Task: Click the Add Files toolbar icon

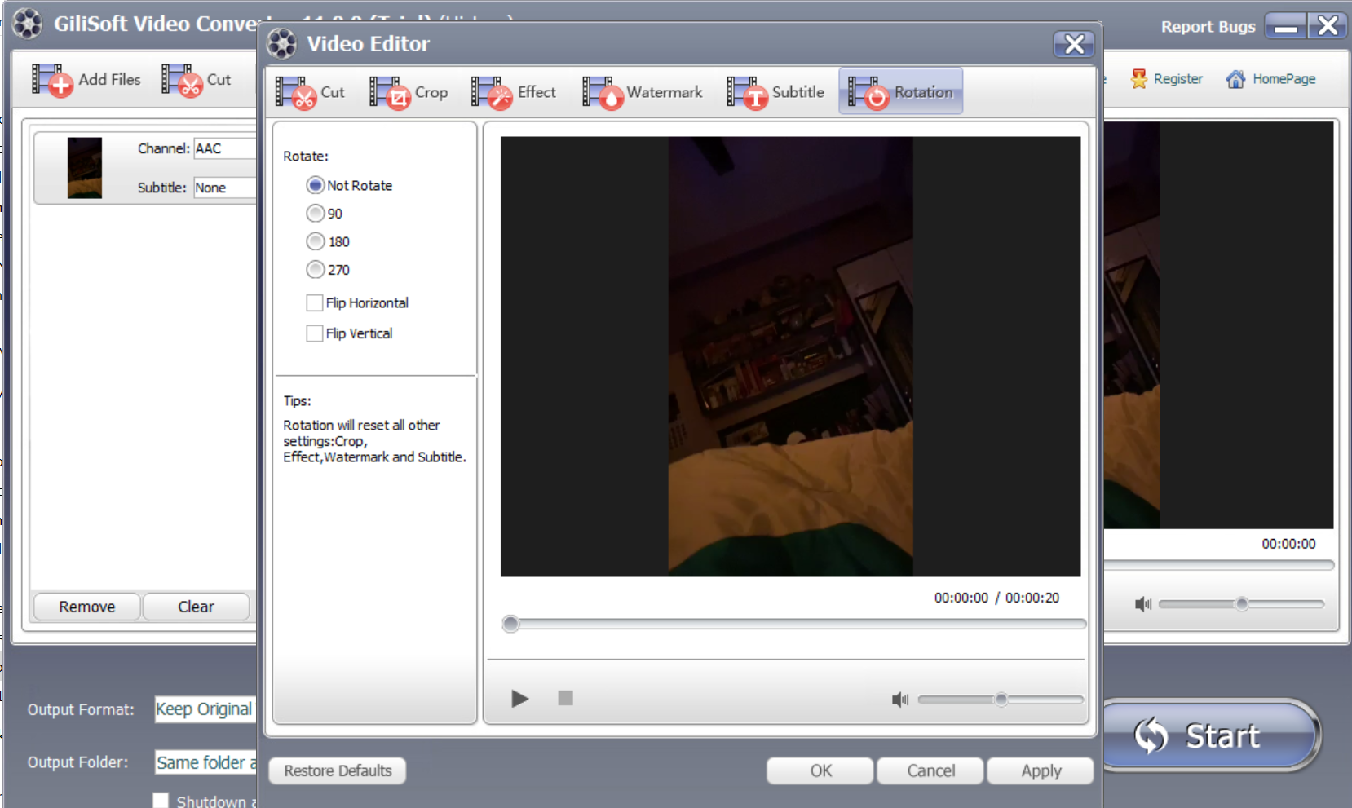Action: pyautogui.click(x=53, y=80)
